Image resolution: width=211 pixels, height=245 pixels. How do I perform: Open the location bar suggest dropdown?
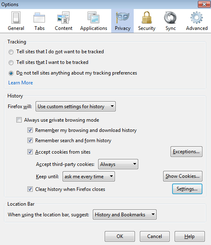coord(125,215)
